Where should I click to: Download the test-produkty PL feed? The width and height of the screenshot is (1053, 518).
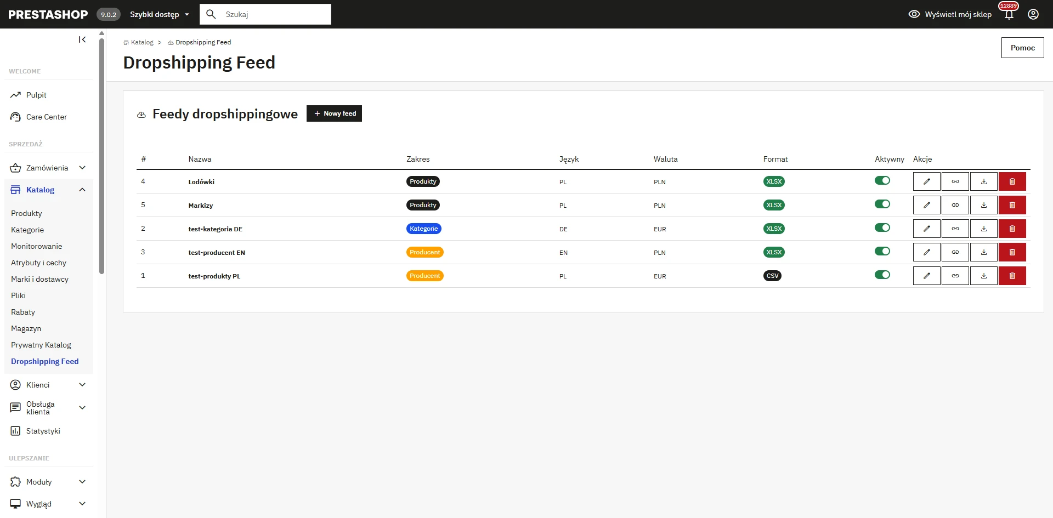983,276
